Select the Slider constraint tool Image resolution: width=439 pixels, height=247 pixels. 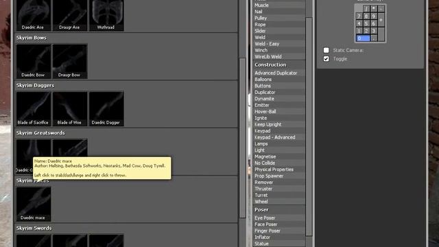279,31
